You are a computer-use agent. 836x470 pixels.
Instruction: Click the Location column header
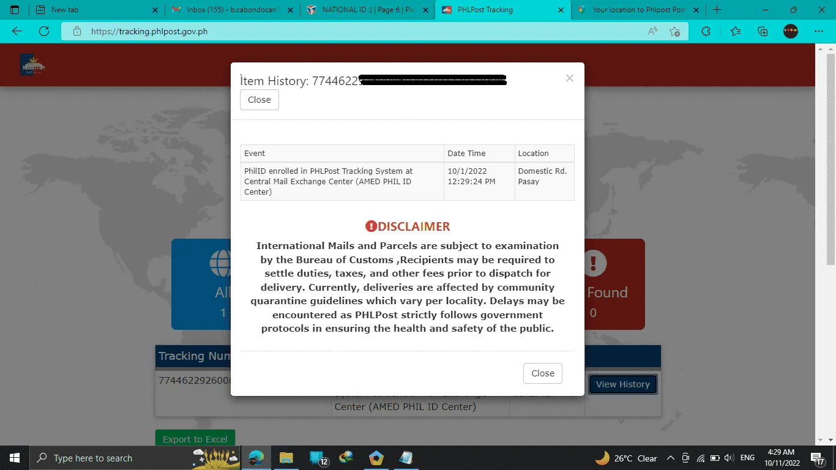(544, 153)
